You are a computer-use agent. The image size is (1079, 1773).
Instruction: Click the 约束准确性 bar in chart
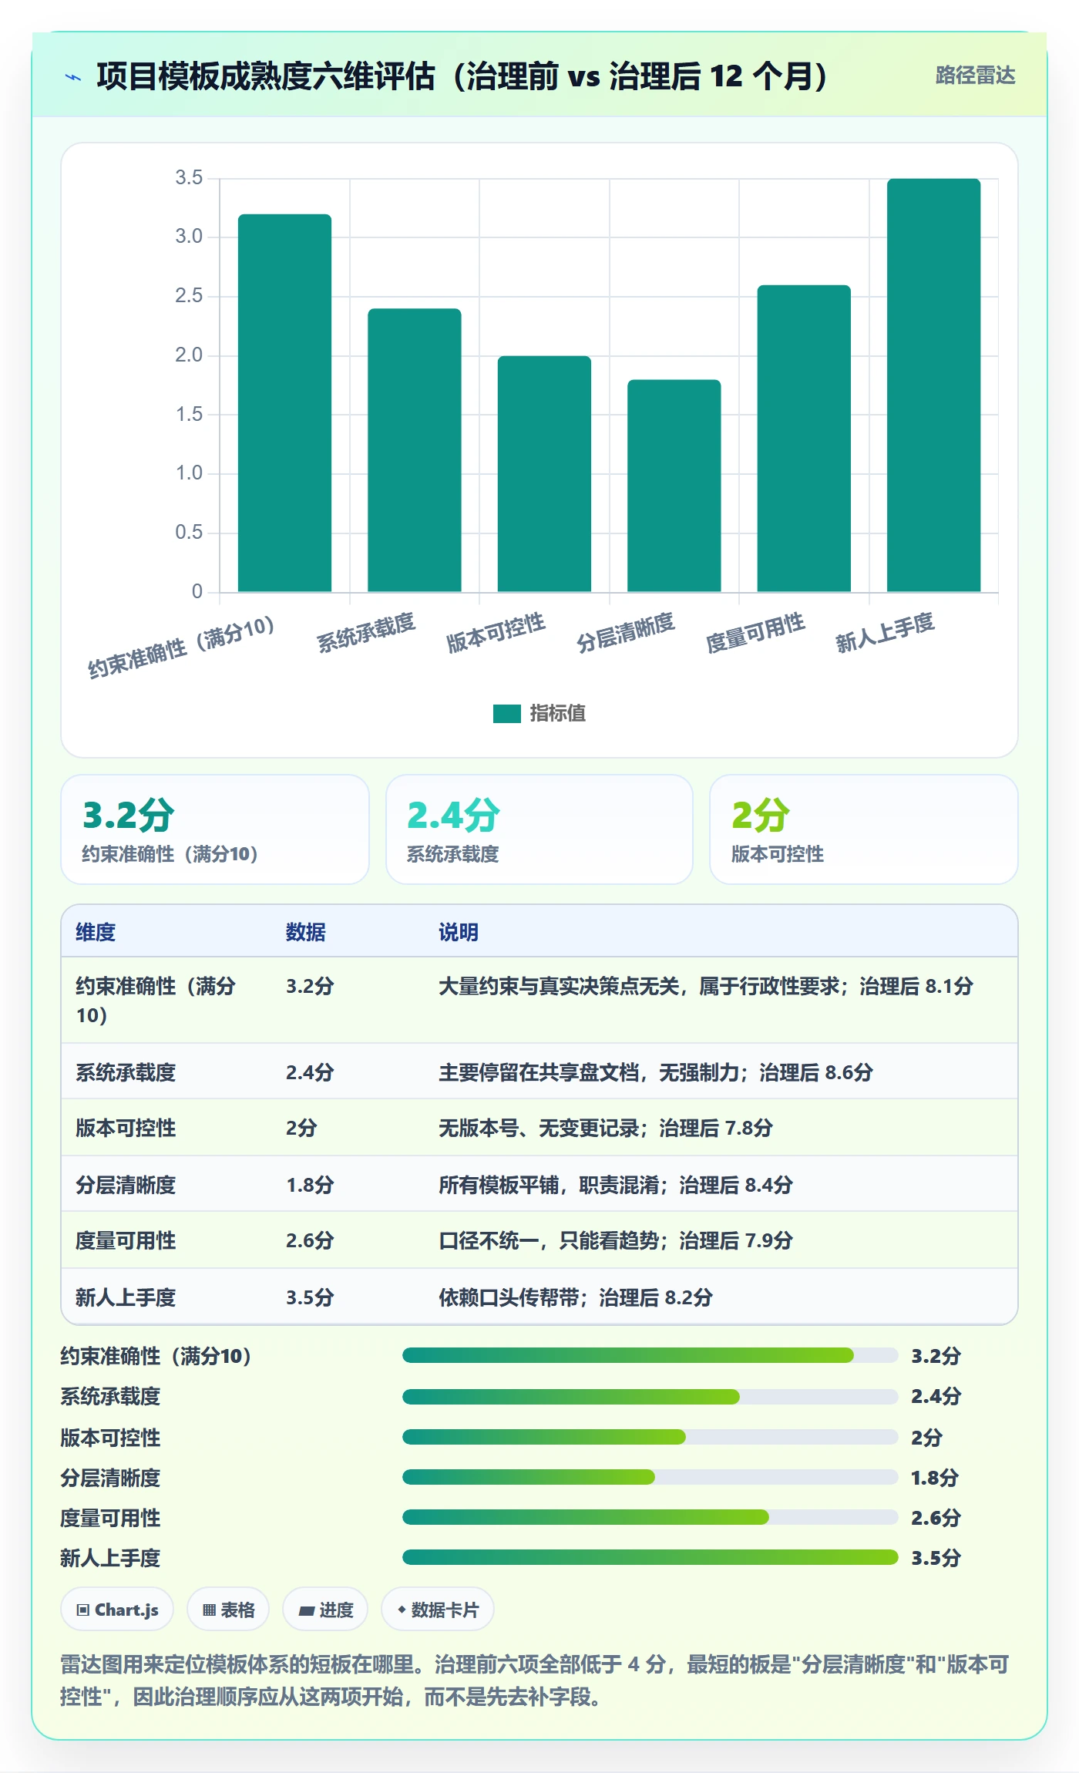click(x=284, y=403)
